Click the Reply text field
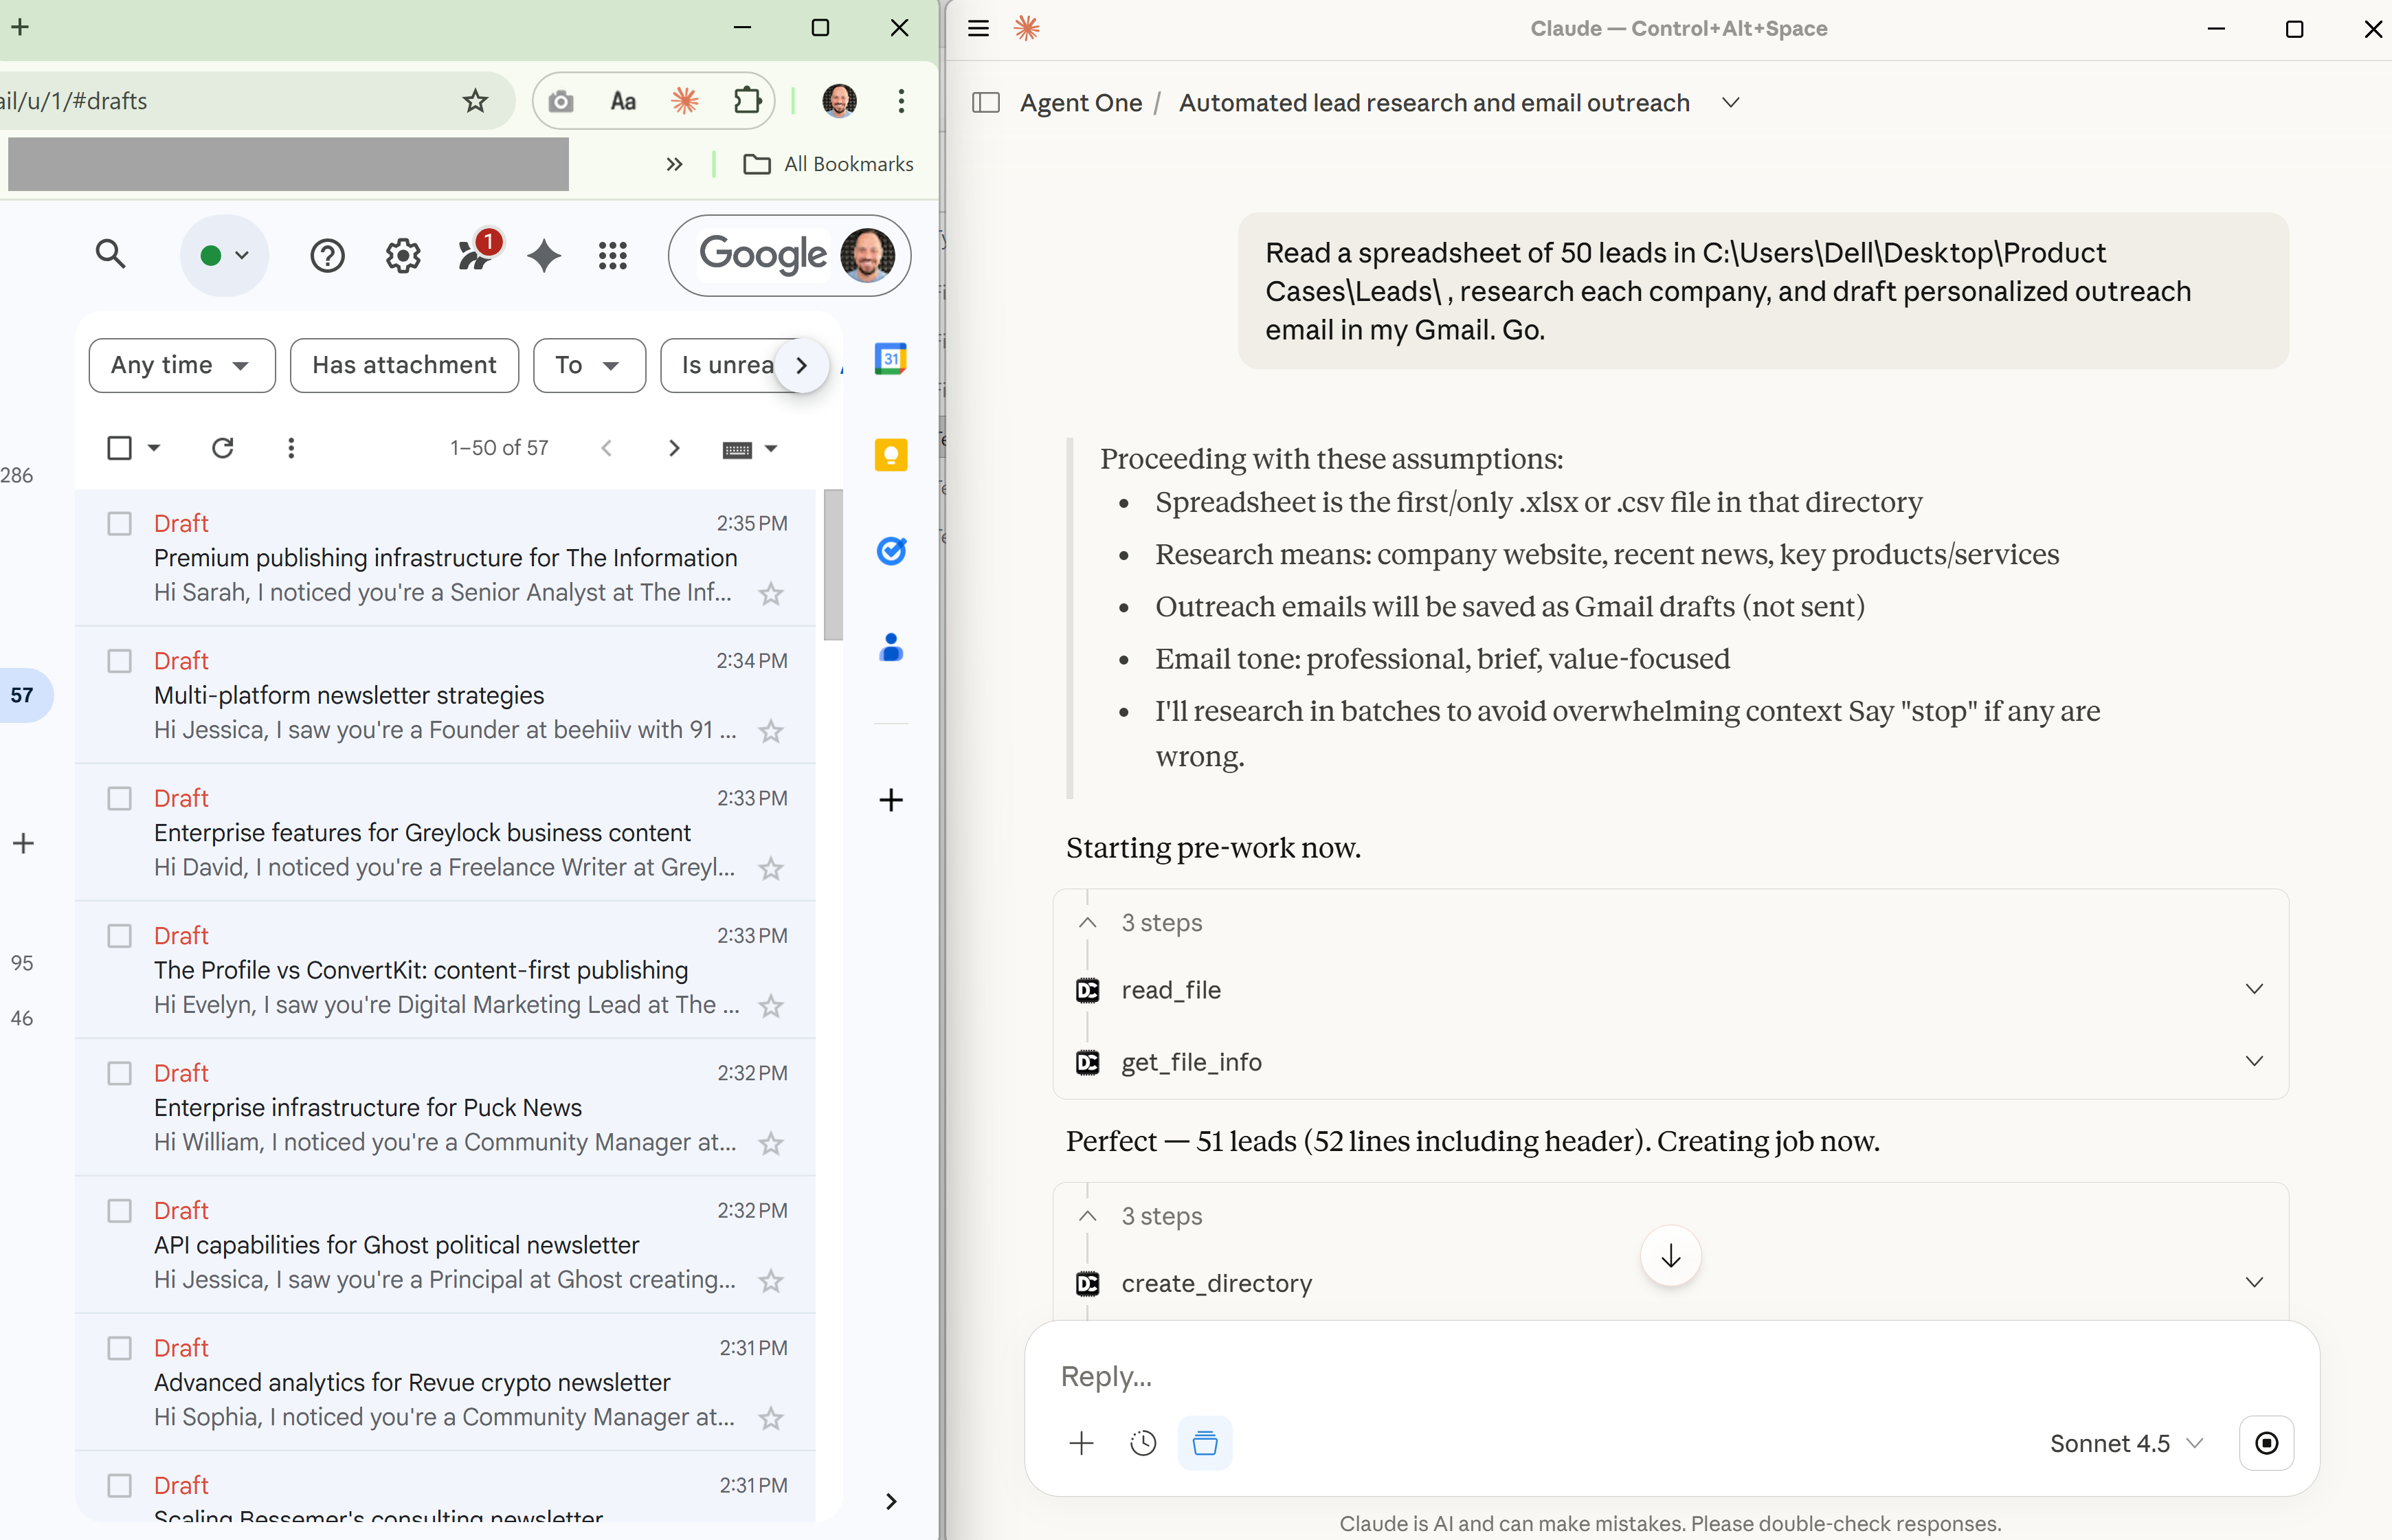 pyautogui.click(x=1600, y=1376)
